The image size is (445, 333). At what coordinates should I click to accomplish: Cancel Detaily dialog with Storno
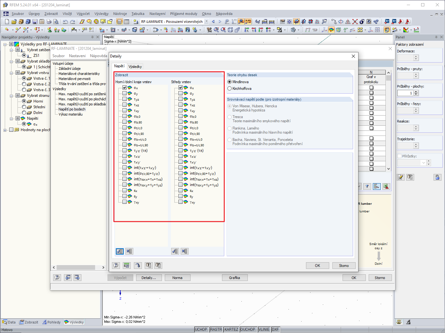point(344,265)
